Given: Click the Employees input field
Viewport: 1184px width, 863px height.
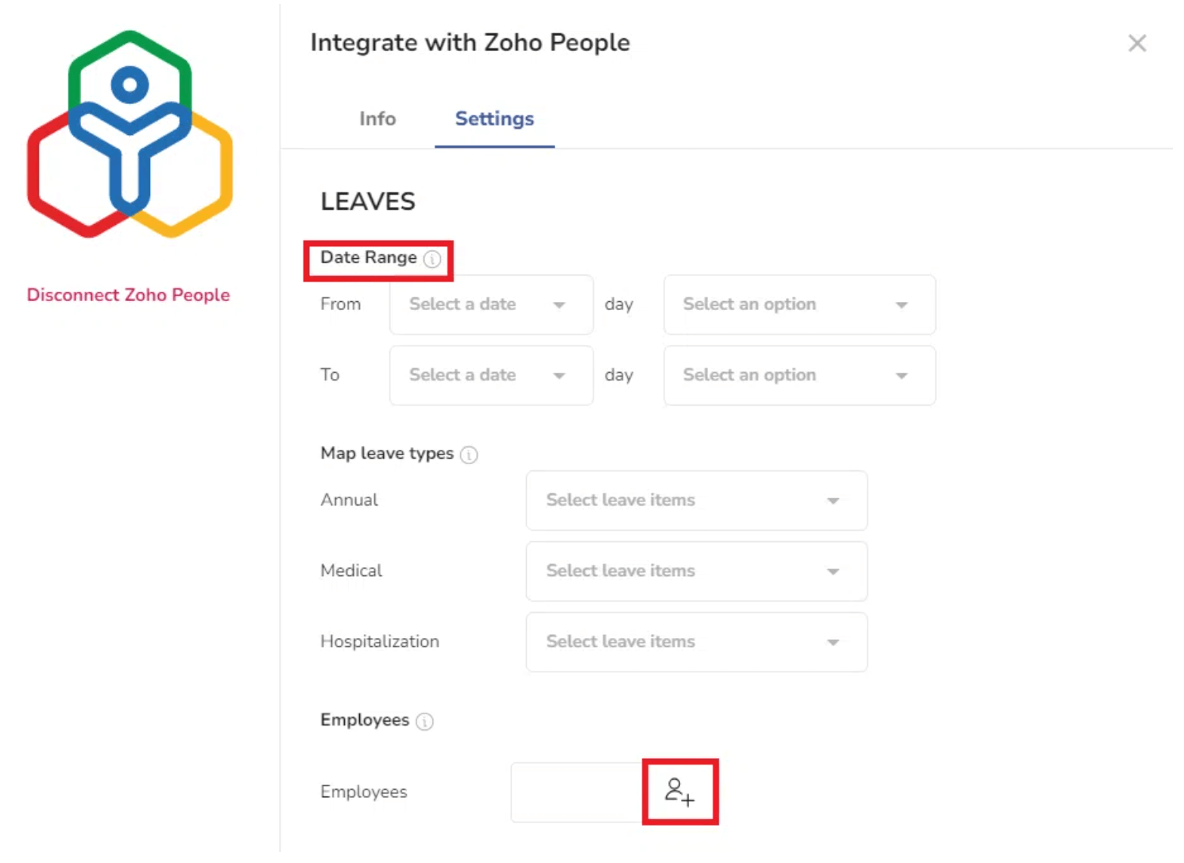Looking at the screenshot, I should coord(576,792).
